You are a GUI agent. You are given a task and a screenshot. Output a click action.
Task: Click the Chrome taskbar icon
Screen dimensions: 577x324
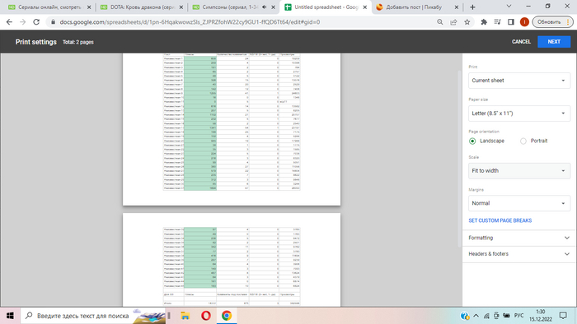click(x=227, y=316)
